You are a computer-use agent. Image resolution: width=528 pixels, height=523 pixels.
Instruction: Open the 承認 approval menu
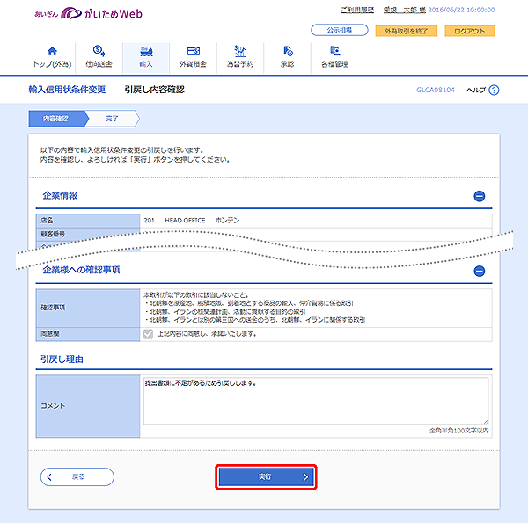[287, 57]
